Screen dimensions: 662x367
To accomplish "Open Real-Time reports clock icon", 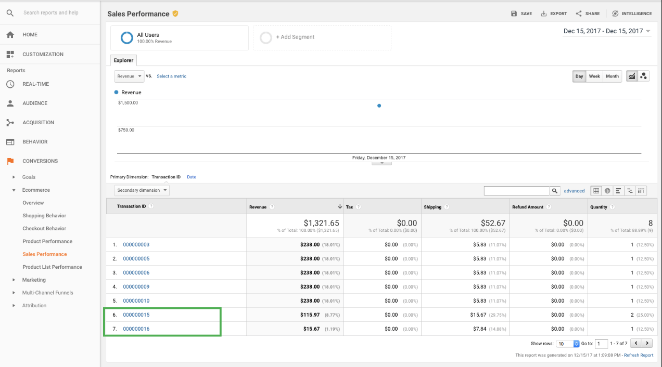I will click(10, 84).
